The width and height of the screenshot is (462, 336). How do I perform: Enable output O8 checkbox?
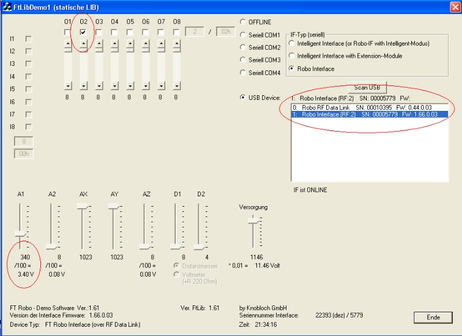coord(176,32)
